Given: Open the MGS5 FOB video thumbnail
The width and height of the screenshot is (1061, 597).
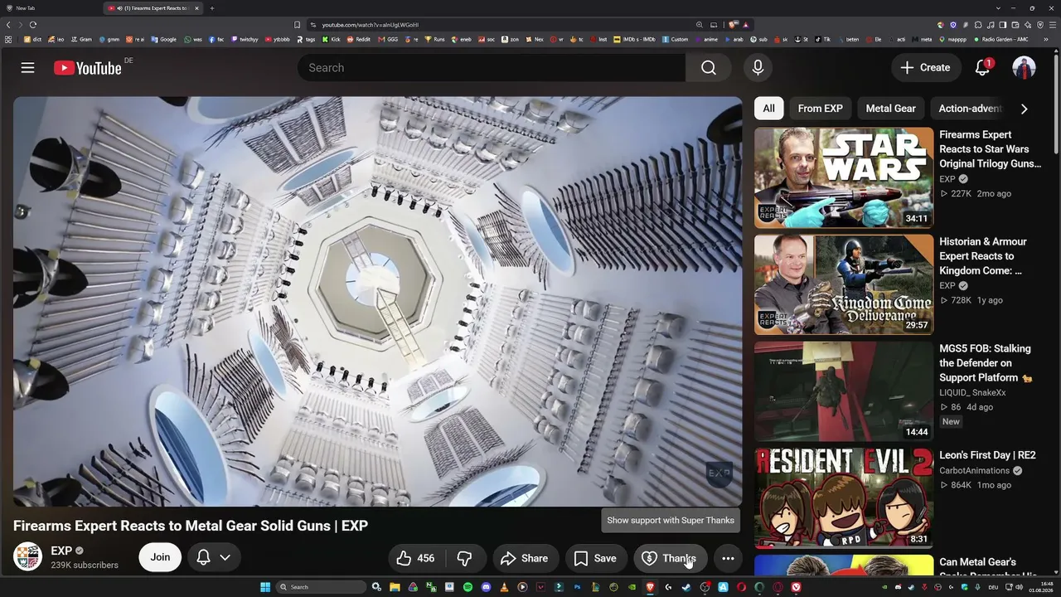Looking at the screenshot, I should click(x=844, y=391).
